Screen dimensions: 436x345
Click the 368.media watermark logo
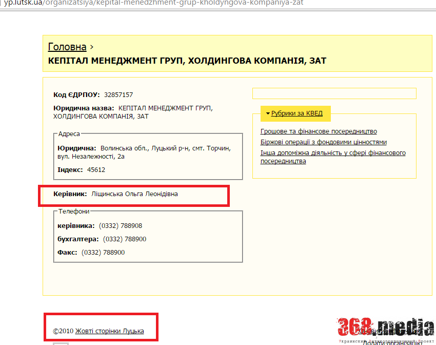(385, 327)
